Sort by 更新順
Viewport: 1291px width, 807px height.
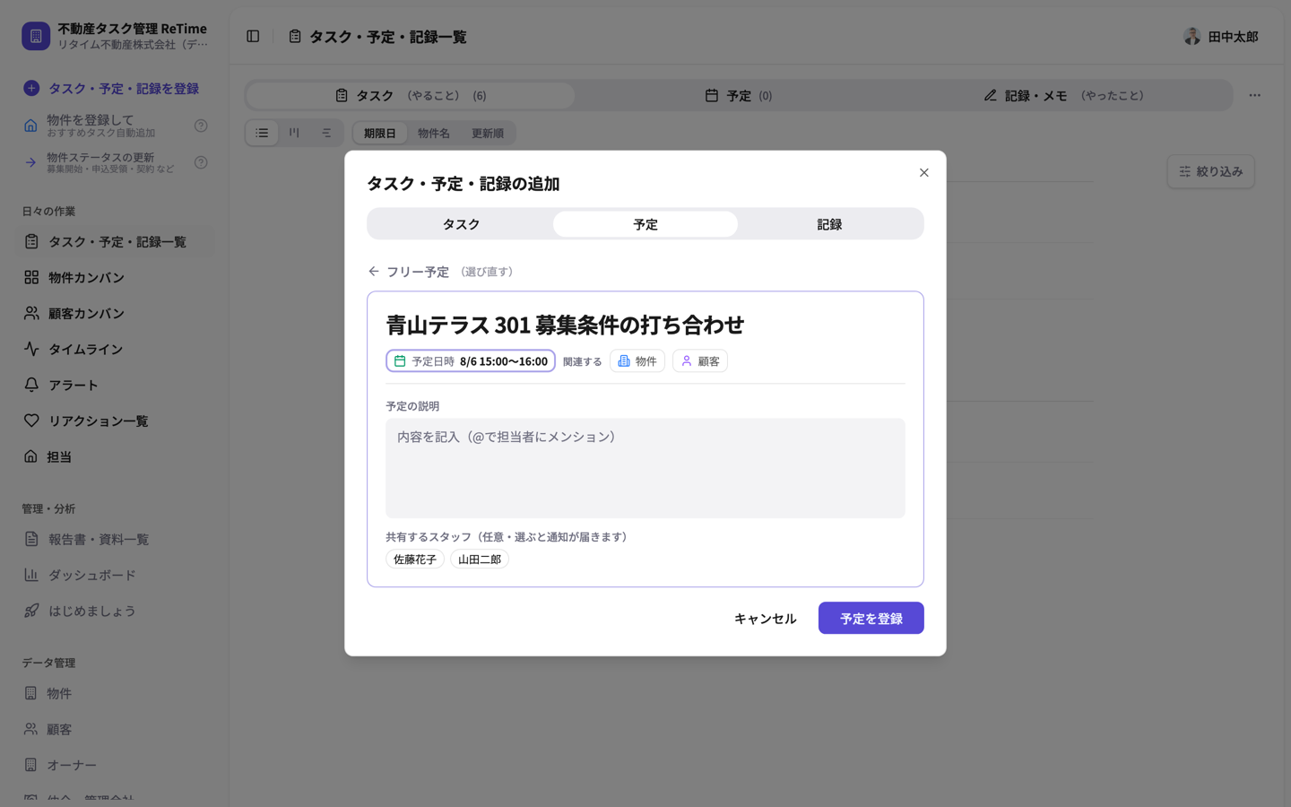click(488, 133)
